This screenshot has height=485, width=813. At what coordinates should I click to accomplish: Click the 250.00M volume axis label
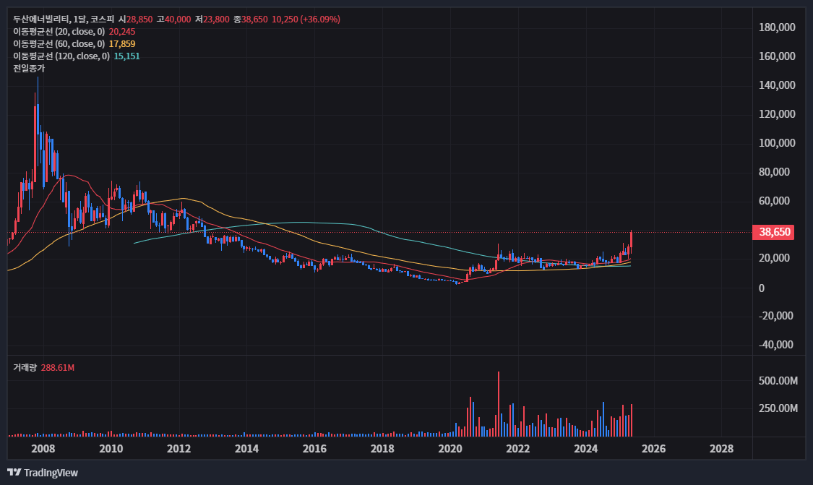(778, 408)
